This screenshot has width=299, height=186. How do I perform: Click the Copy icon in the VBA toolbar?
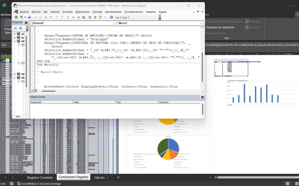pos(40,17)
